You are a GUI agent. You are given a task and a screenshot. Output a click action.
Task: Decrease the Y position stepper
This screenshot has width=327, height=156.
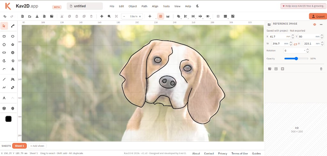point(322,38)
